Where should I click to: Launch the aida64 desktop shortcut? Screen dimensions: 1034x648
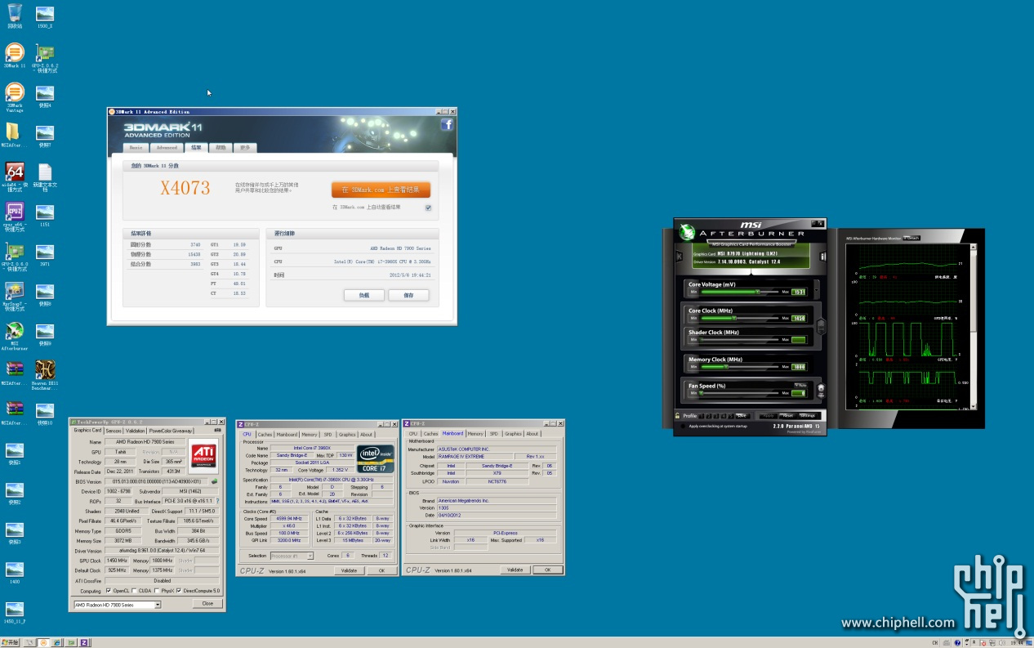(x=14, y=177)
